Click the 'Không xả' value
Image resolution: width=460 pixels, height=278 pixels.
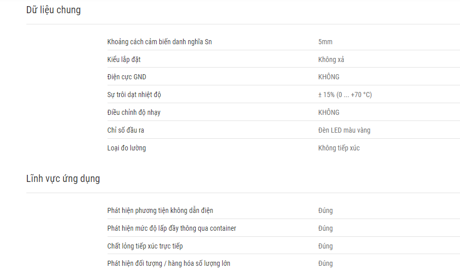click(331, 59)
